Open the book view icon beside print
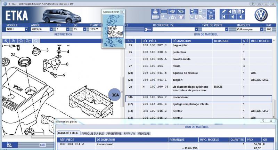The height and width of the screenshot is (150, 278). [x=164, y=12]
